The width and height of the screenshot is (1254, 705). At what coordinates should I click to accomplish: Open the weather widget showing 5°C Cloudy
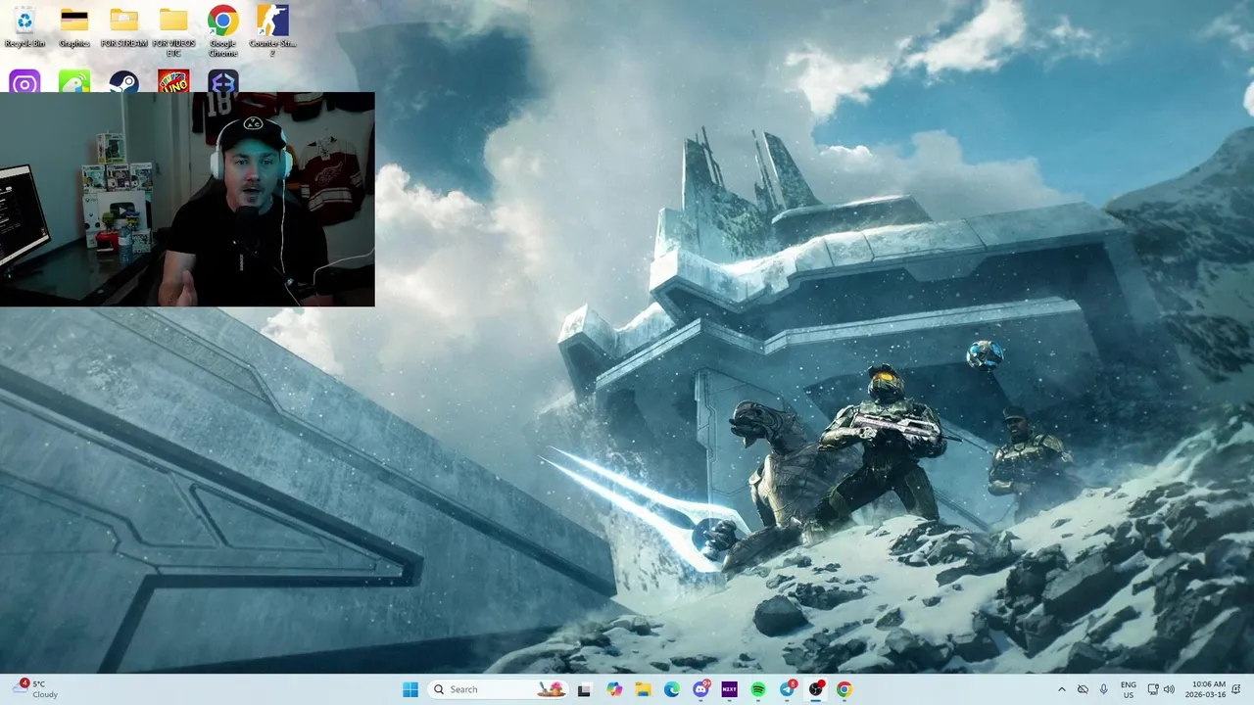tap(37, 689)
